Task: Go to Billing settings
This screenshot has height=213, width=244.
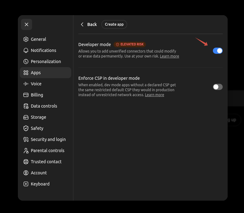Action: click(45, 95)
